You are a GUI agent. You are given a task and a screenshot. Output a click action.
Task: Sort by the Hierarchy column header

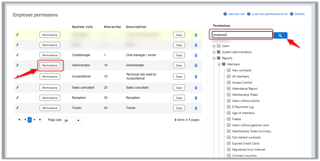pyautogui.click(x=112, y=27)
